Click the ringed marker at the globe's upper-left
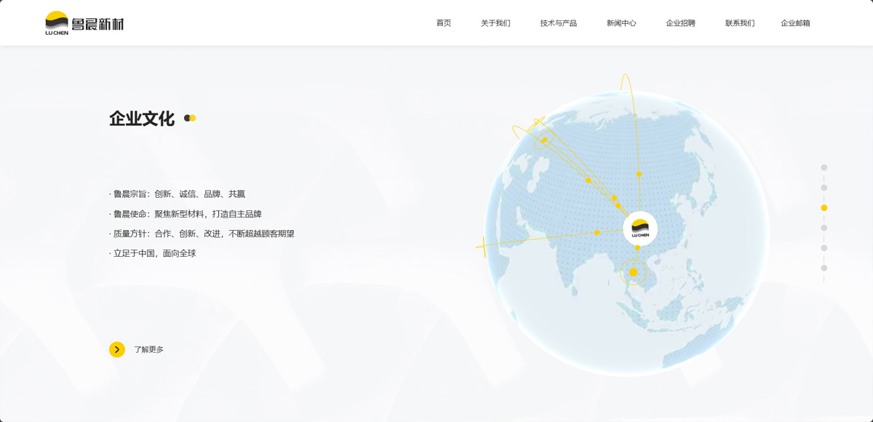873x422 pixels. coord(544,140)
